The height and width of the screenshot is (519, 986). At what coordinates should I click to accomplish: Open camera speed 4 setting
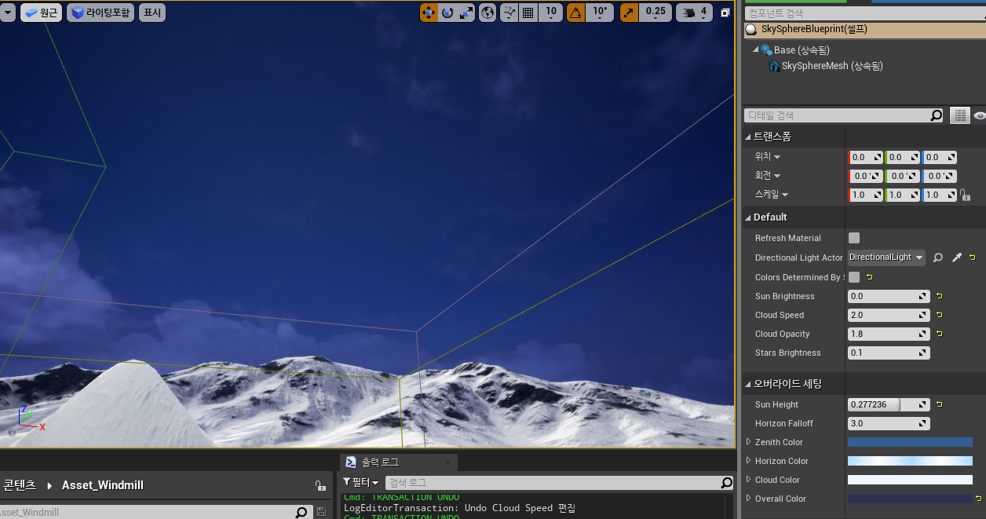694,13
